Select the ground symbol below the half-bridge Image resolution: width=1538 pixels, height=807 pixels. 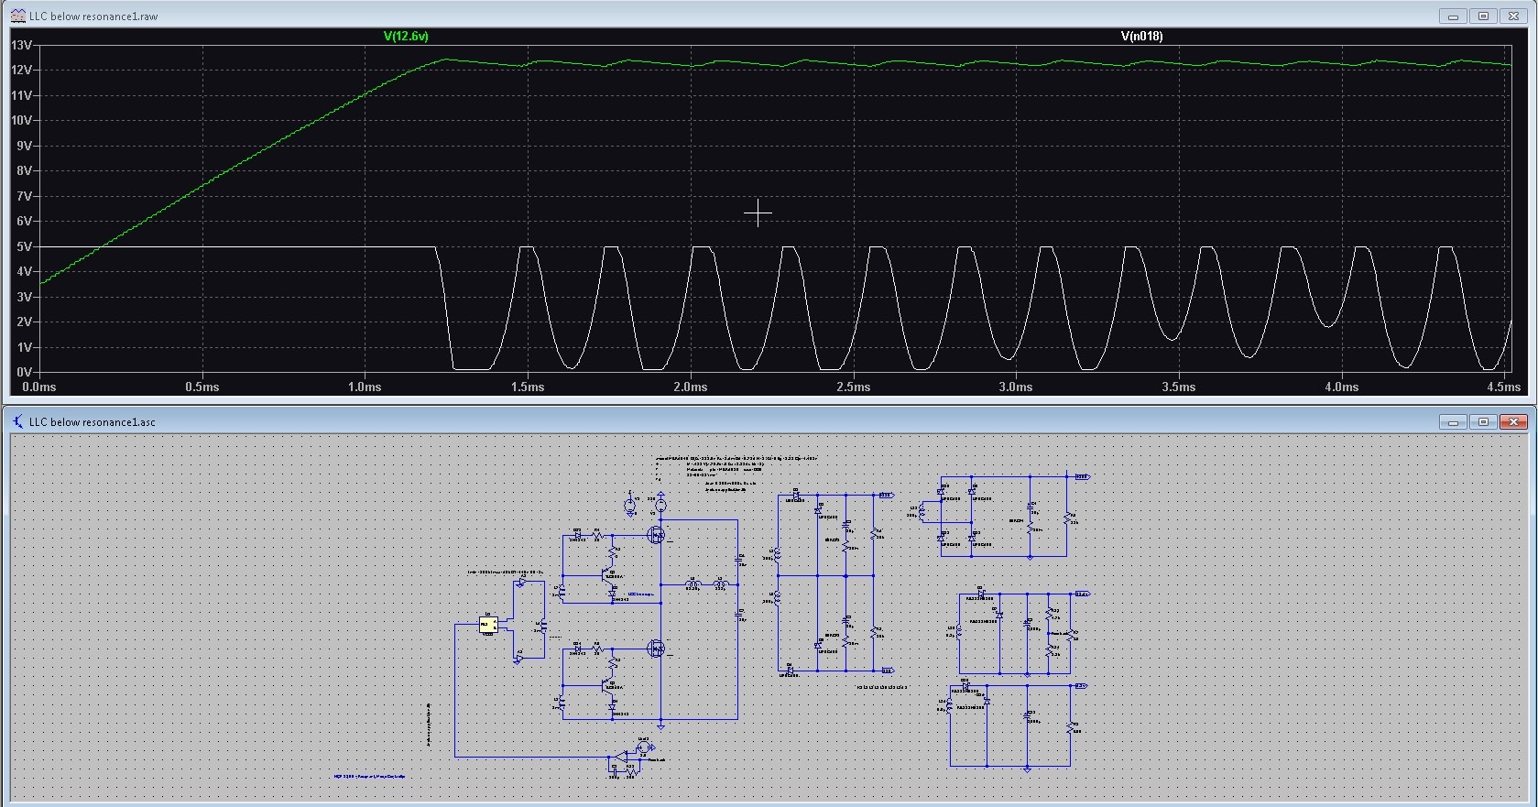pyautogui.click(x=660, y=726)
